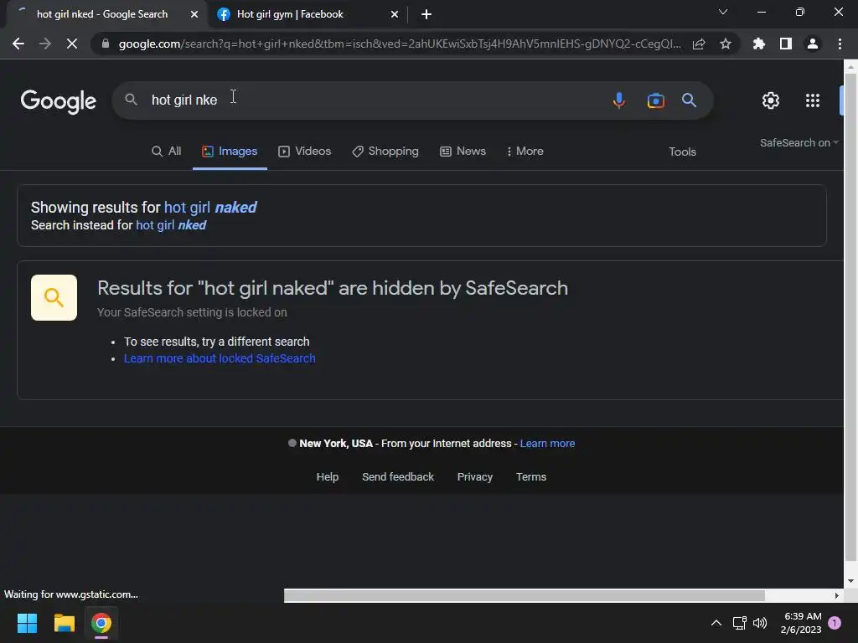Open the Google apps grid
Viewport: 858px width, 643px height.
(813, 100)
